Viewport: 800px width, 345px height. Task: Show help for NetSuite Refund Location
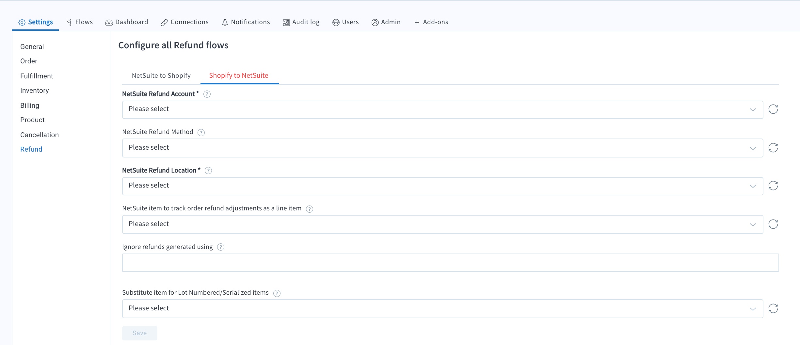(208, 171)
